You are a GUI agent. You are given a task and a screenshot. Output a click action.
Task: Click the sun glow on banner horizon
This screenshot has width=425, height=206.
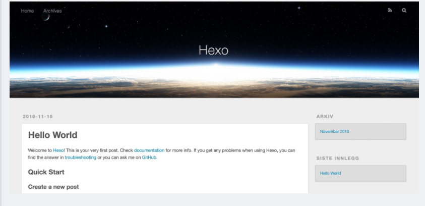[x=216, y=66]
